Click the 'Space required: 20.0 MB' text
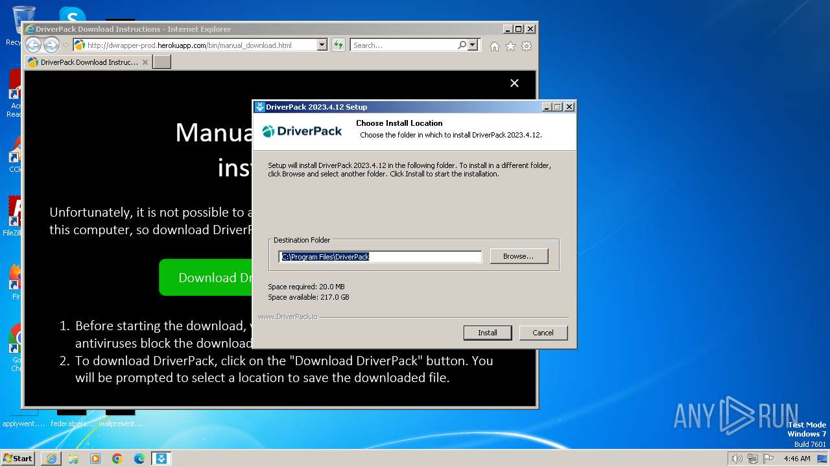 click(306, 287)
